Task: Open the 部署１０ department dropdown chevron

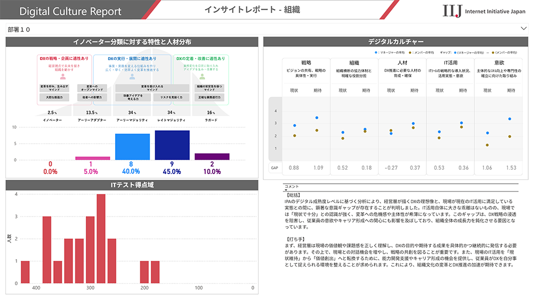Action: click(x=523, y=30)
